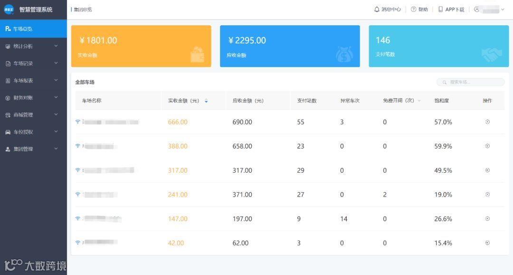Click the money bag icon on blue card
513x275 pixels.
(x=344, y=54)
